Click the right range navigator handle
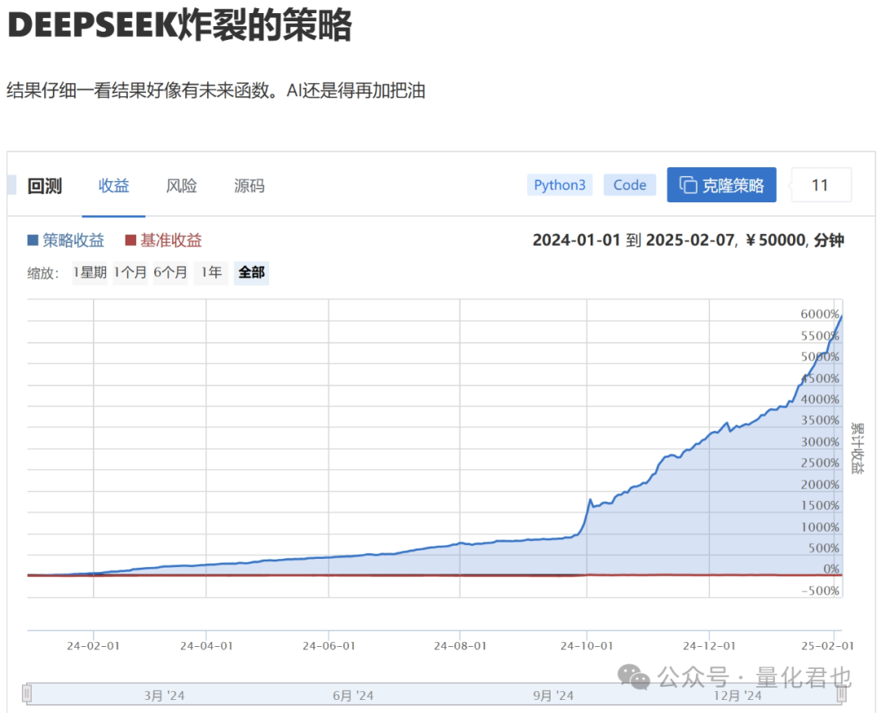 tap(842, 694)
